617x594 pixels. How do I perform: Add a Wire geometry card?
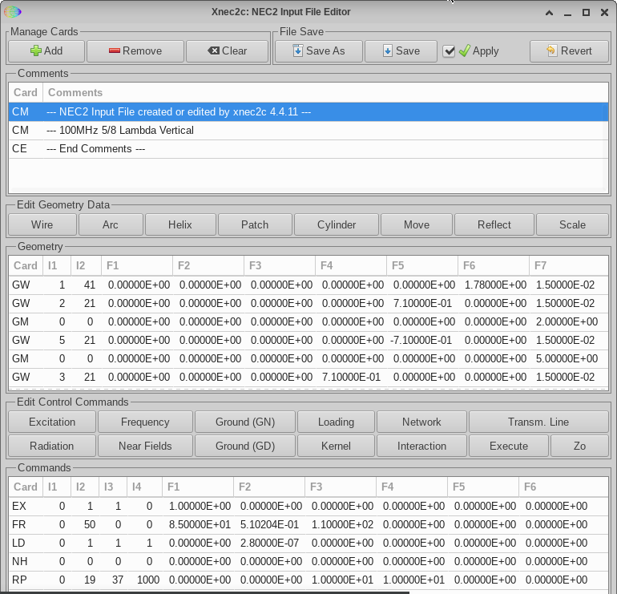42,224
